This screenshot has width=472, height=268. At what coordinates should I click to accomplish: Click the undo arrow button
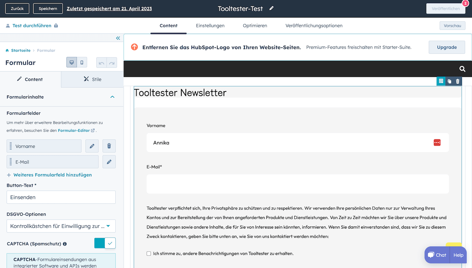point(101,63)
